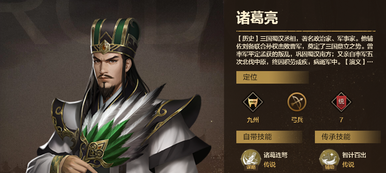Click 传说 rarity under 诸葛连弩
This screenshot has height=173, width=386.
click(x=270, y=165)
